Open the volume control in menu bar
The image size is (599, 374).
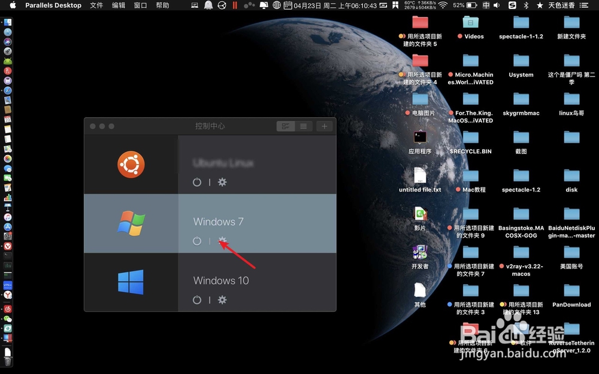click(497, 5)
